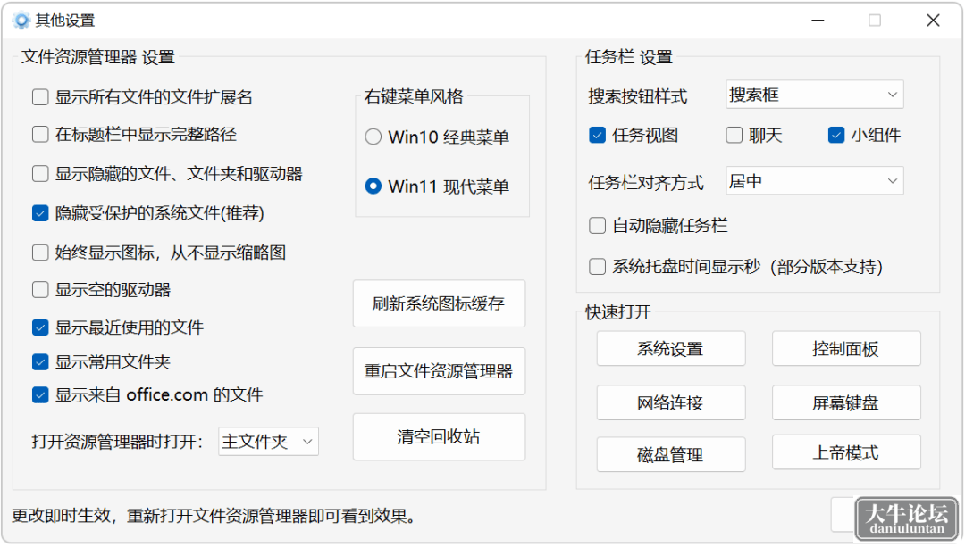Open the 主文件夹 dropdown
This screenshot has width=965, height=547.
pyautogui.click(x=268, y=442)
